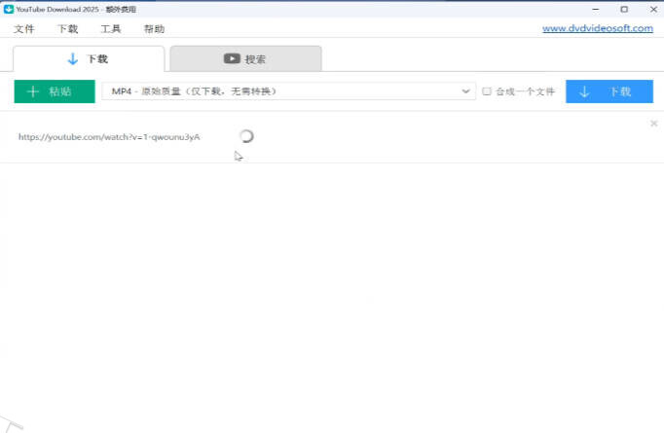Switch to the 搜索 tab
The height and width of the screenshot is (433, 664).
click(245, 58)
